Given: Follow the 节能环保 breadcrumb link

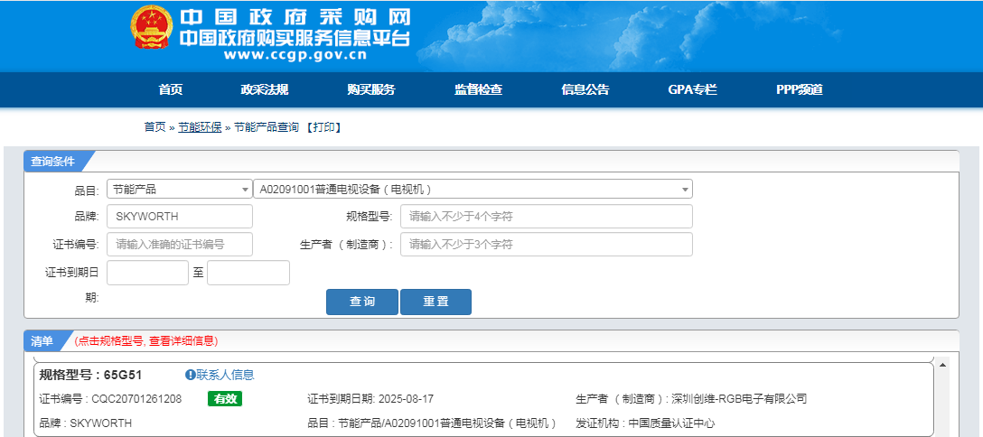Looking at the screenshot, I should pos(200,127).
